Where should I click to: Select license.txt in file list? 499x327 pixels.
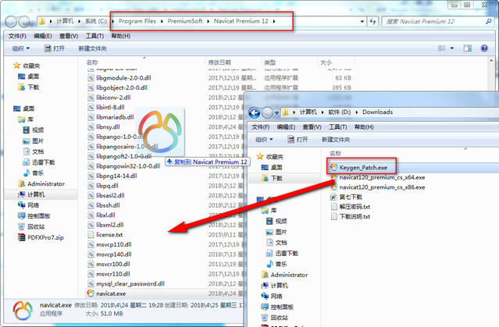click(x=105, y=234)
